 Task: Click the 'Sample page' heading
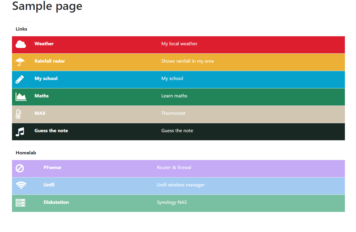pyautogui.click(x=47, y=6)
